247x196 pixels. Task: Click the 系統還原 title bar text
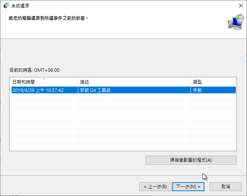[x=21, y=6]
